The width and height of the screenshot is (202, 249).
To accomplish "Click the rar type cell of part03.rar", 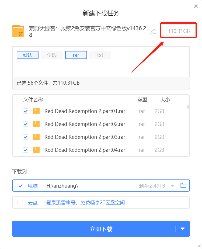I will [x=142, y=137].
